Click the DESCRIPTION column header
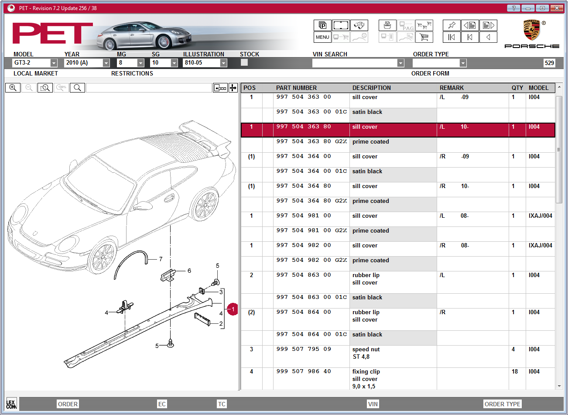This screenshot has height=415, width=568. pyautogui.click(x=372, y=88)
